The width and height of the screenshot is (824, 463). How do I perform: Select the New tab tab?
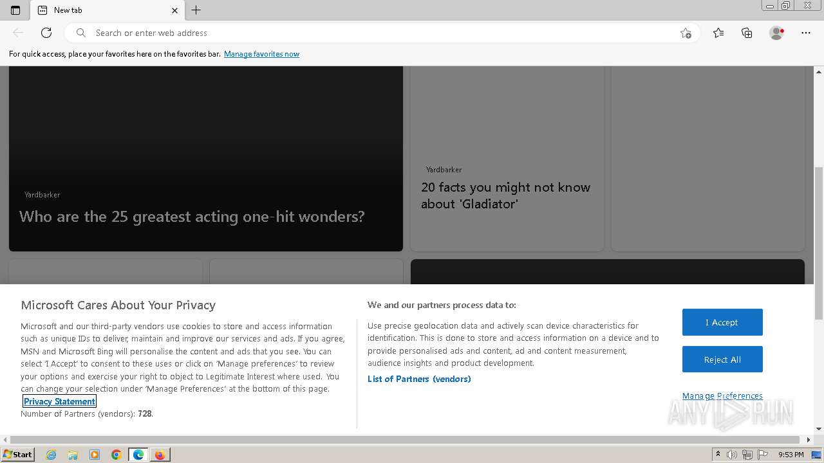108,10
